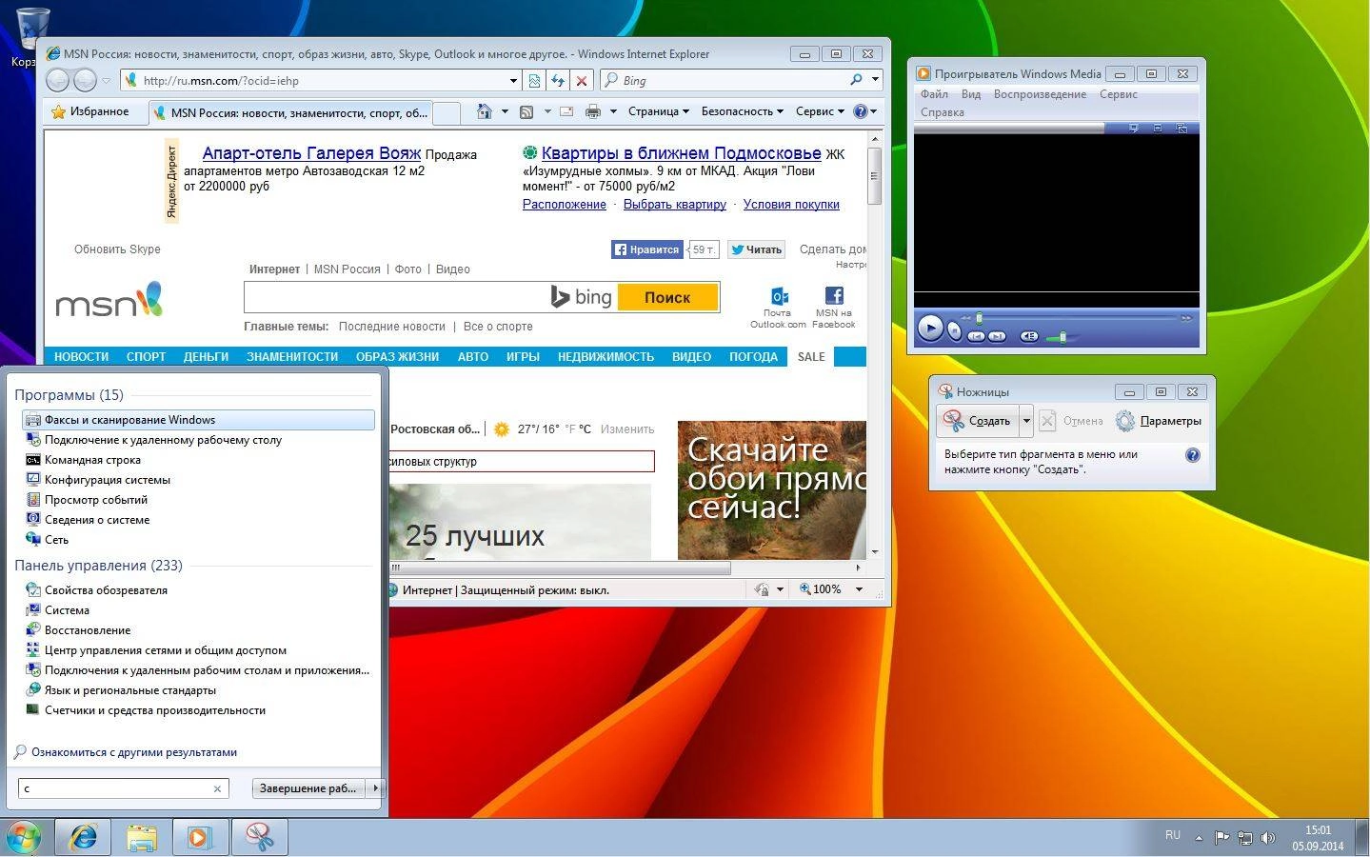Toggle Compatibility View icon in Internet Explorer
The height and width of the screenshot is (857, 1370).
point(534,81)
